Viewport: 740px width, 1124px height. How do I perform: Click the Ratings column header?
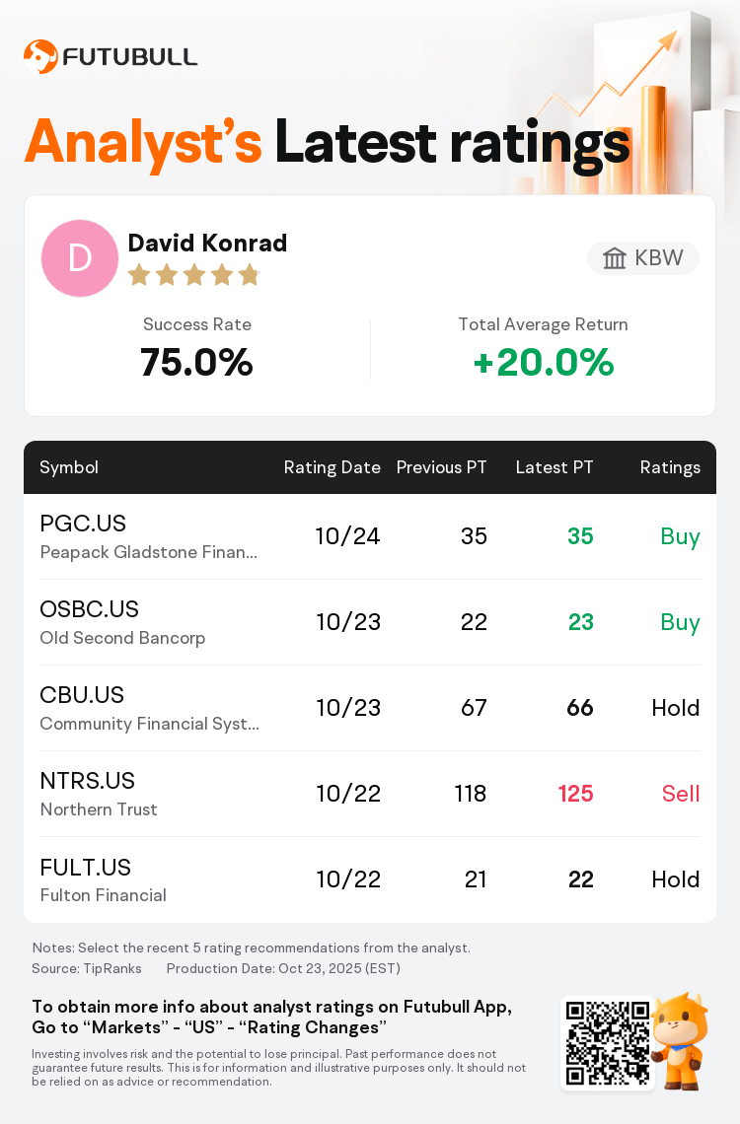[x=670, y=467]
